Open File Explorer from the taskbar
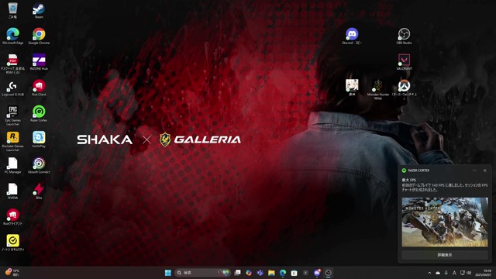The width and height of the screenshot is (496, 279). coord(271,273)
